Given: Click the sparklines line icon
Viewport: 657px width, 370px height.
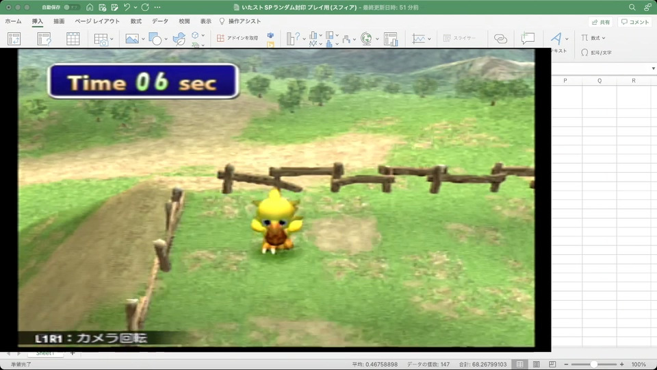Looking at the screenshot, I should 418,38.
